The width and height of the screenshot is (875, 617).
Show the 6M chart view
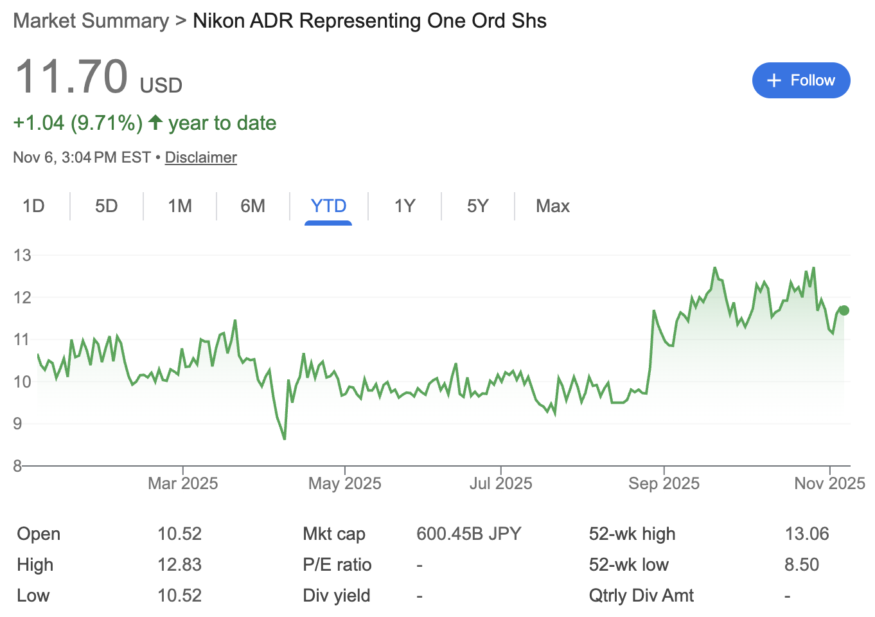[x=253, y=206]
